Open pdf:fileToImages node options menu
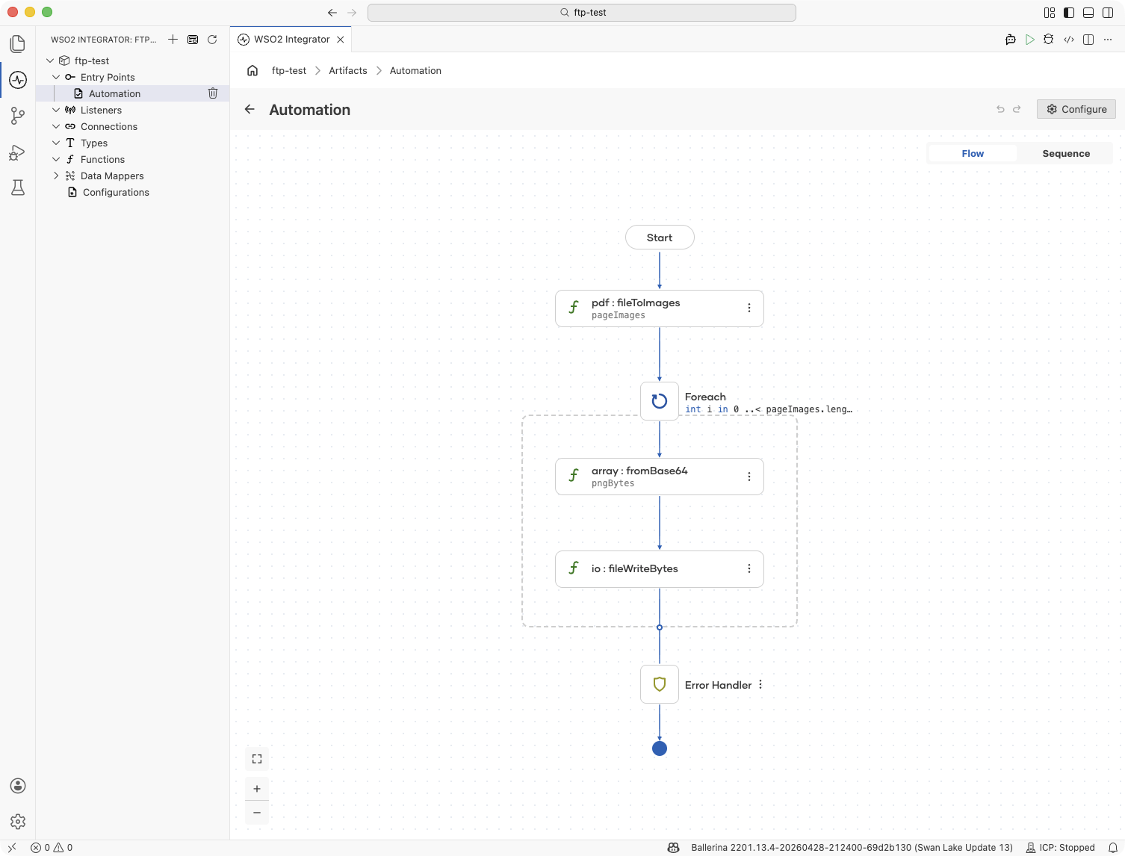 point(749,308)
